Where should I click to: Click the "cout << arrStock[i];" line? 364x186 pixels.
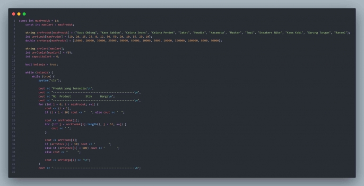click(x=61, y=140)
